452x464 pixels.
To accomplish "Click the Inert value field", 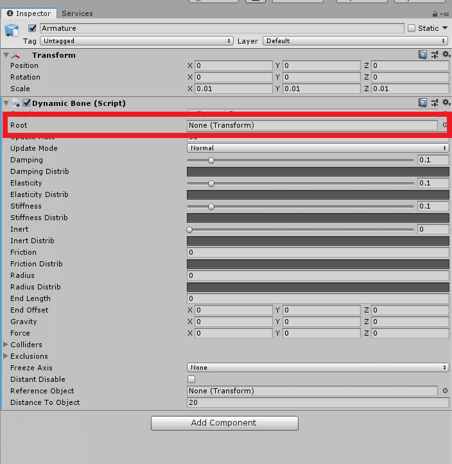I will tap(433, 229).
